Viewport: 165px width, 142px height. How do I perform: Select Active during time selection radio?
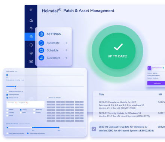click(x=7, y=133)
